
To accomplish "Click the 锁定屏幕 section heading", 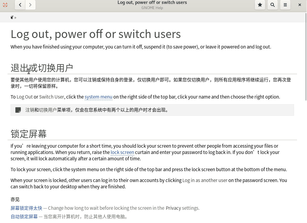I will (29, 134).
